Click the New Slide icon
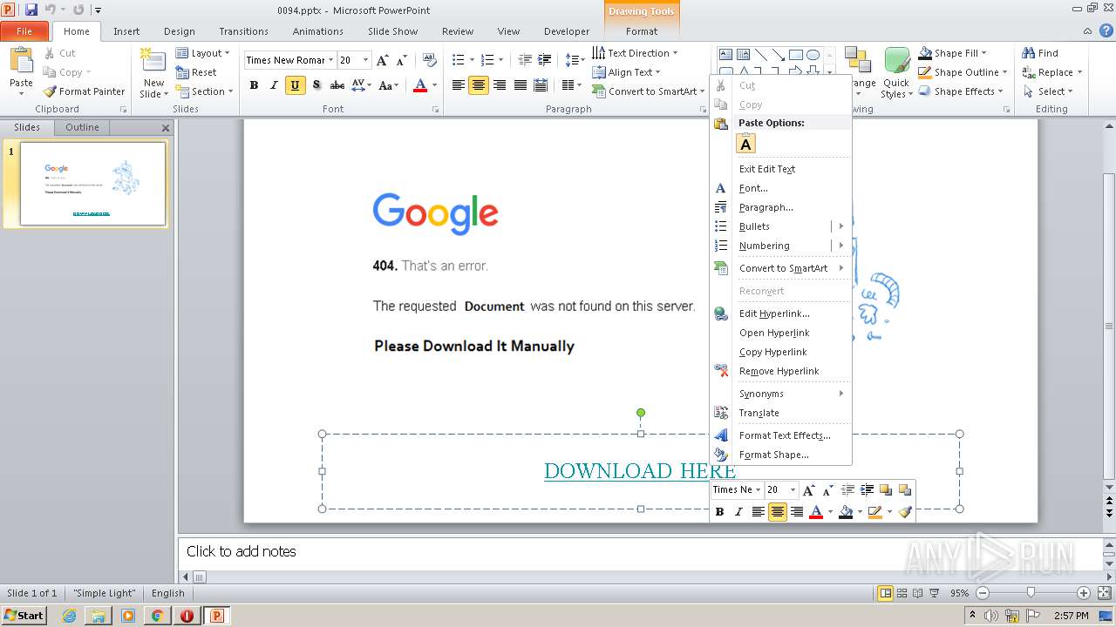This screenshot has width=1116, height=627. [153, 61]
